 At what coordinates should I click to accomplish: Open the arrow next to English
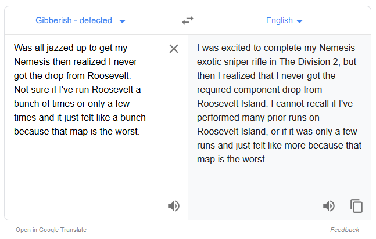pos(299,21)
